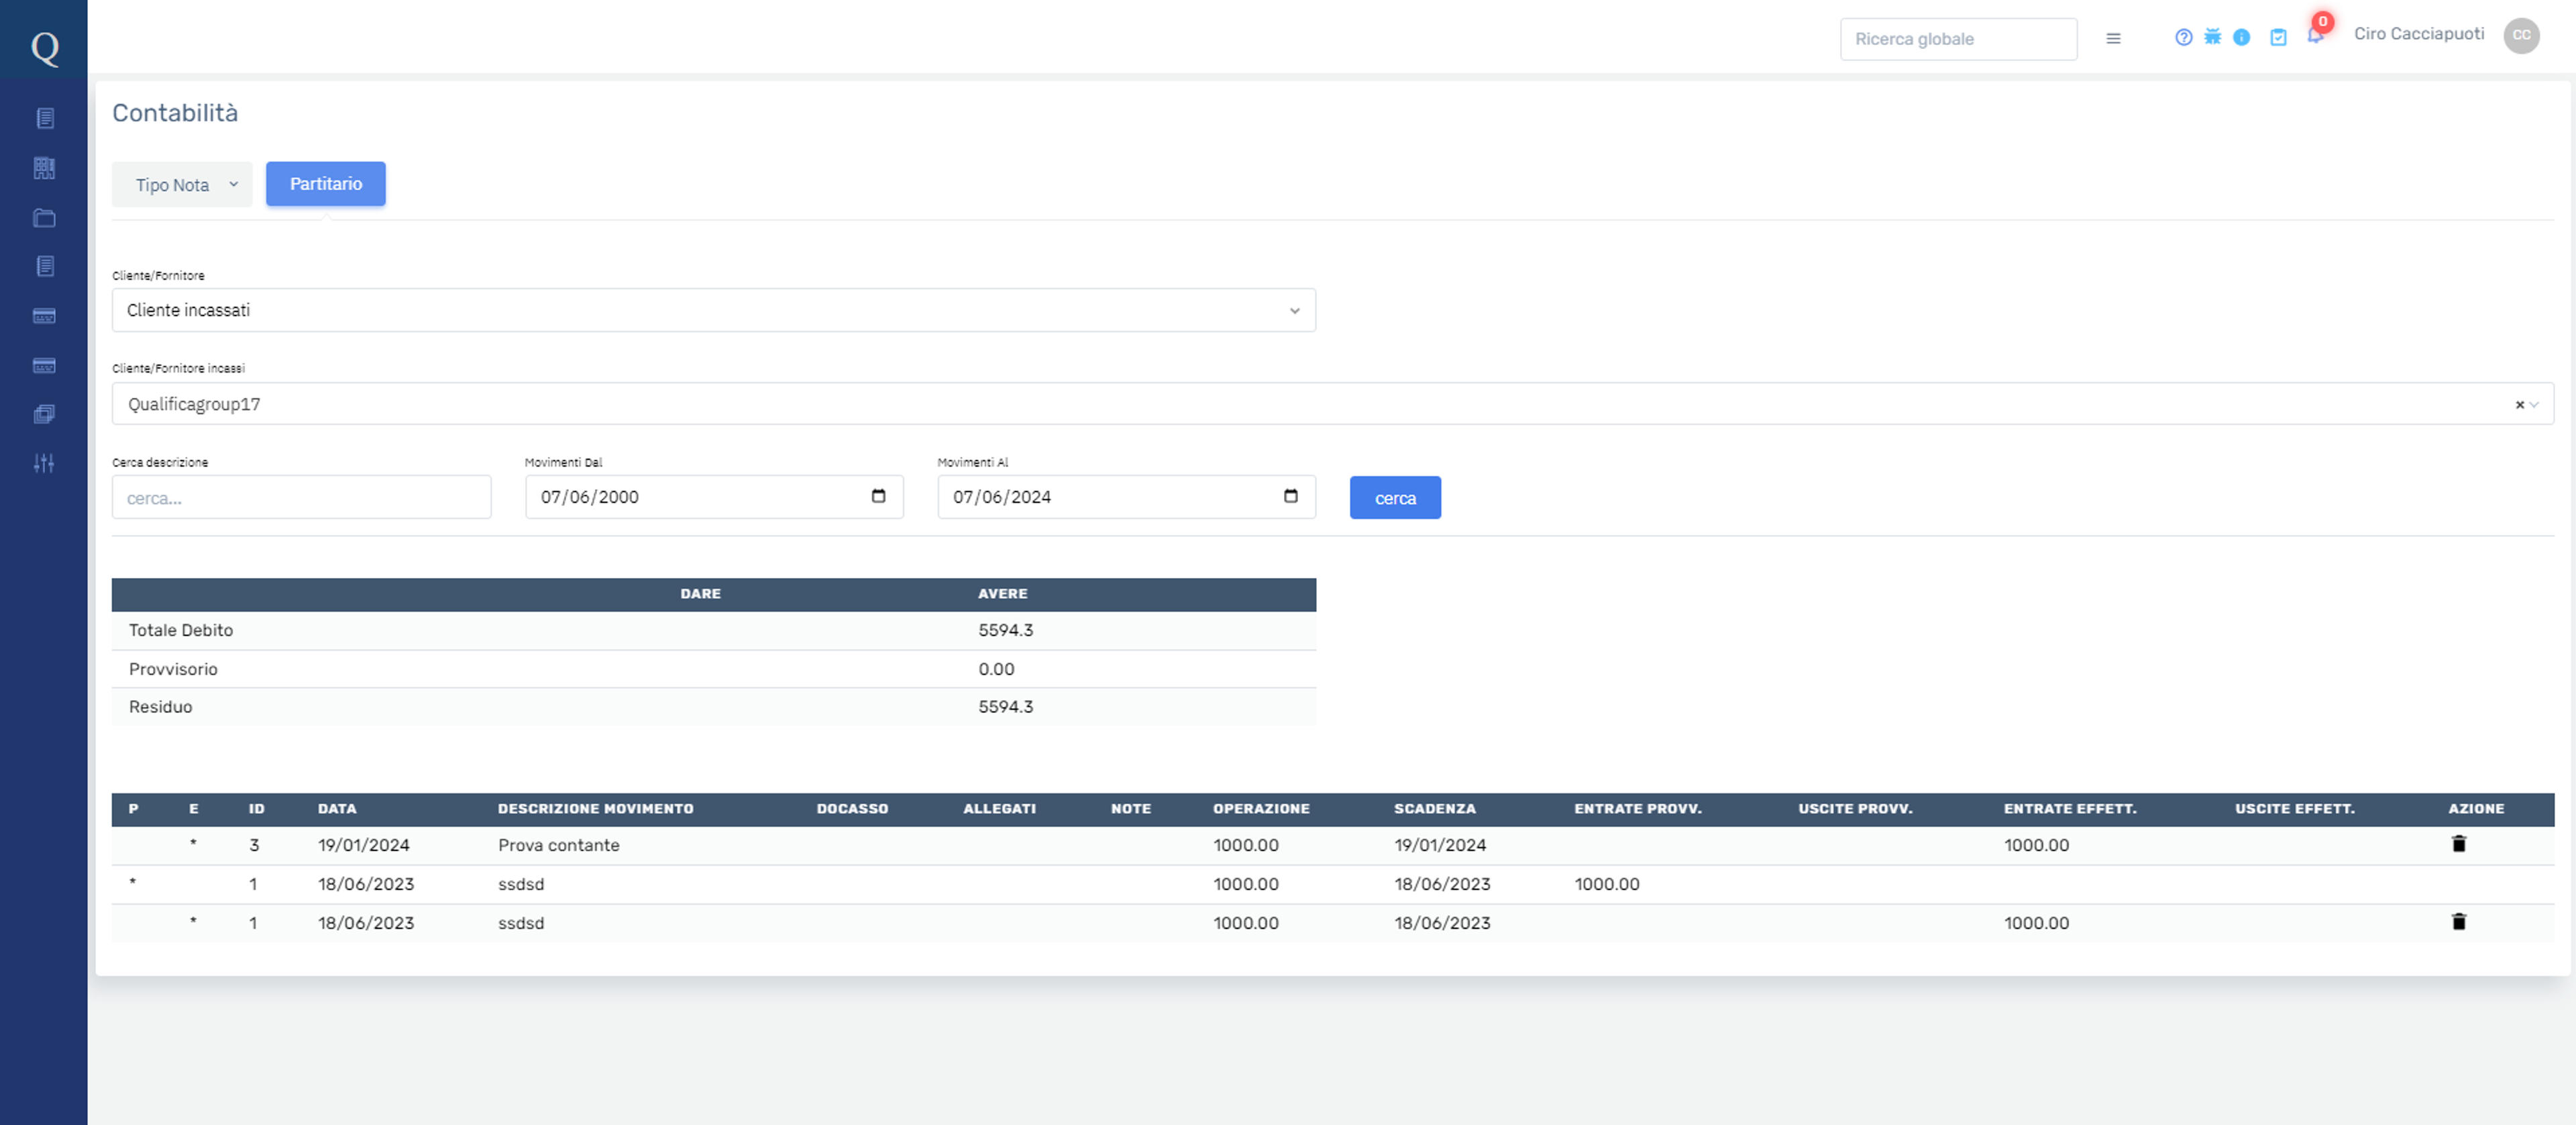2576x1125 pixels.
Task: Focus the Cerca descrizione input
Action: click(301, 497)
